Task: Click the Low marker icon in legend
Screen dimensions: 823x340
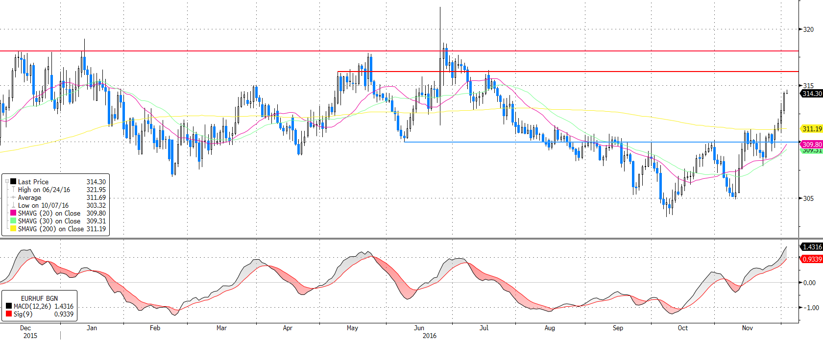Action: 13,205
